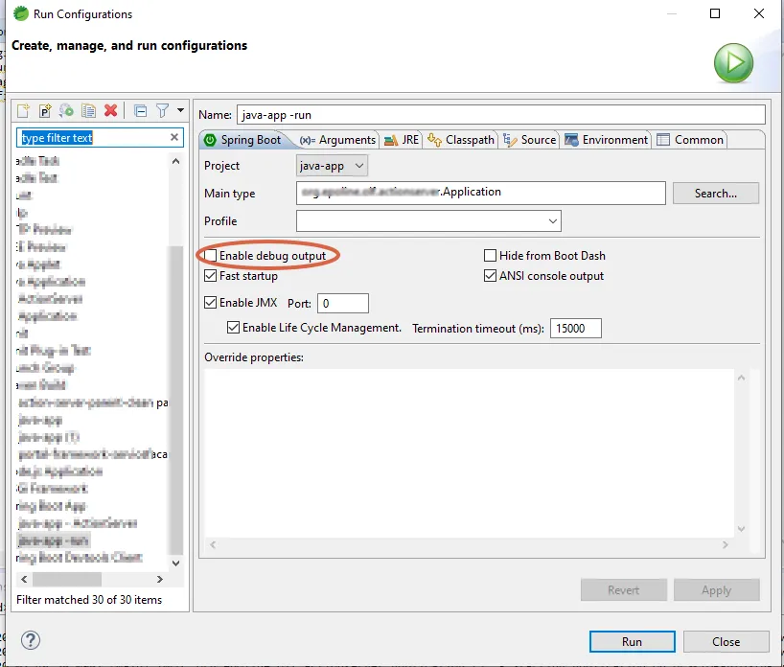Viewport: 784px width, 667px height.
Task: Click Override properties scroll left arrow
Action: [x=213, y=544]
